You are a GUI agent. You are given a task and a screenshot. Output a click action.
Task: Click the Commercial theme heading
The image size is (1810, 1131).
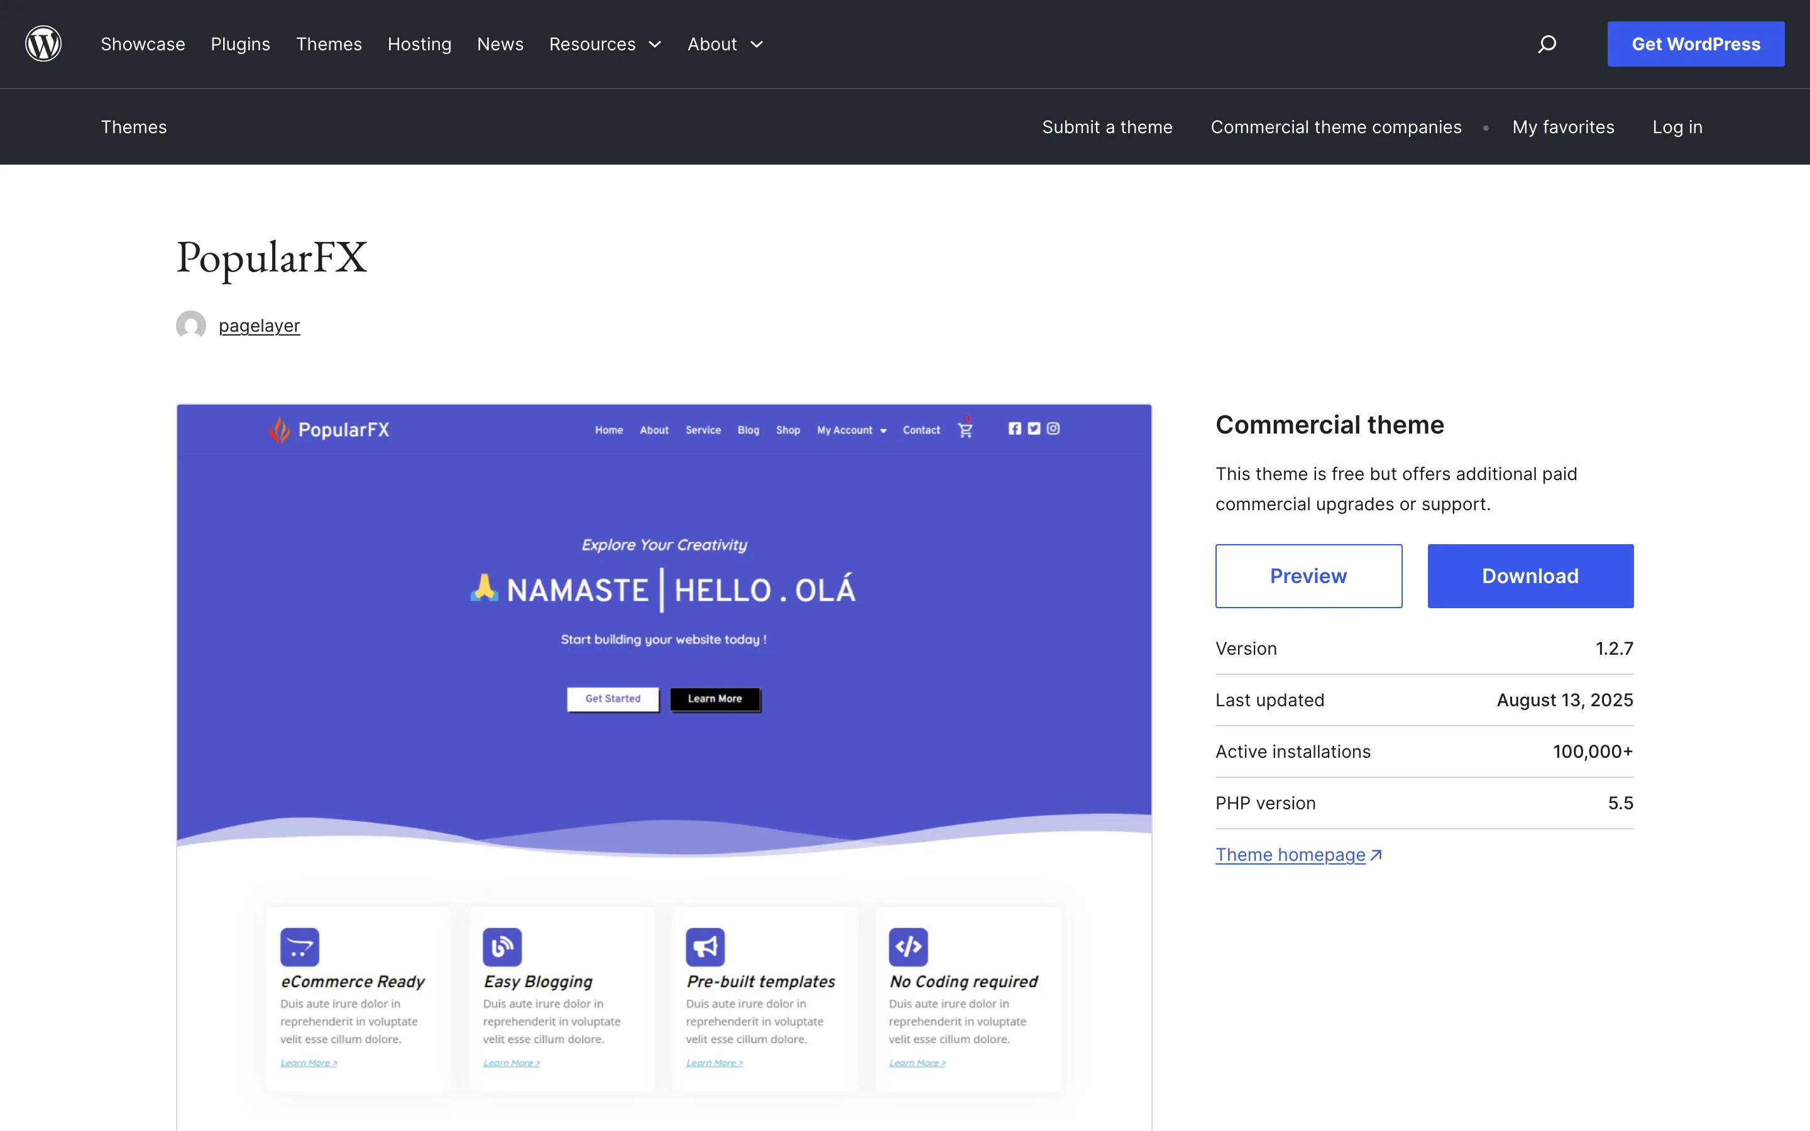coord(1330,425)
